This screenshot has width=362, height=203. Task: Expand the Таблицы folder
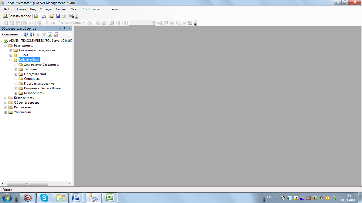[x=16, y=69]
